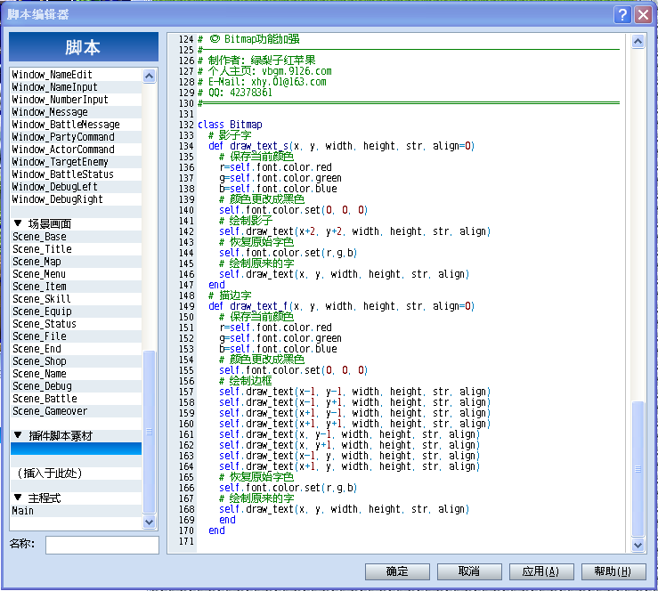This screenshot has width=658, height=591.
Task: Select Window_DebugLeft script
Action: [x=76, y=187]
